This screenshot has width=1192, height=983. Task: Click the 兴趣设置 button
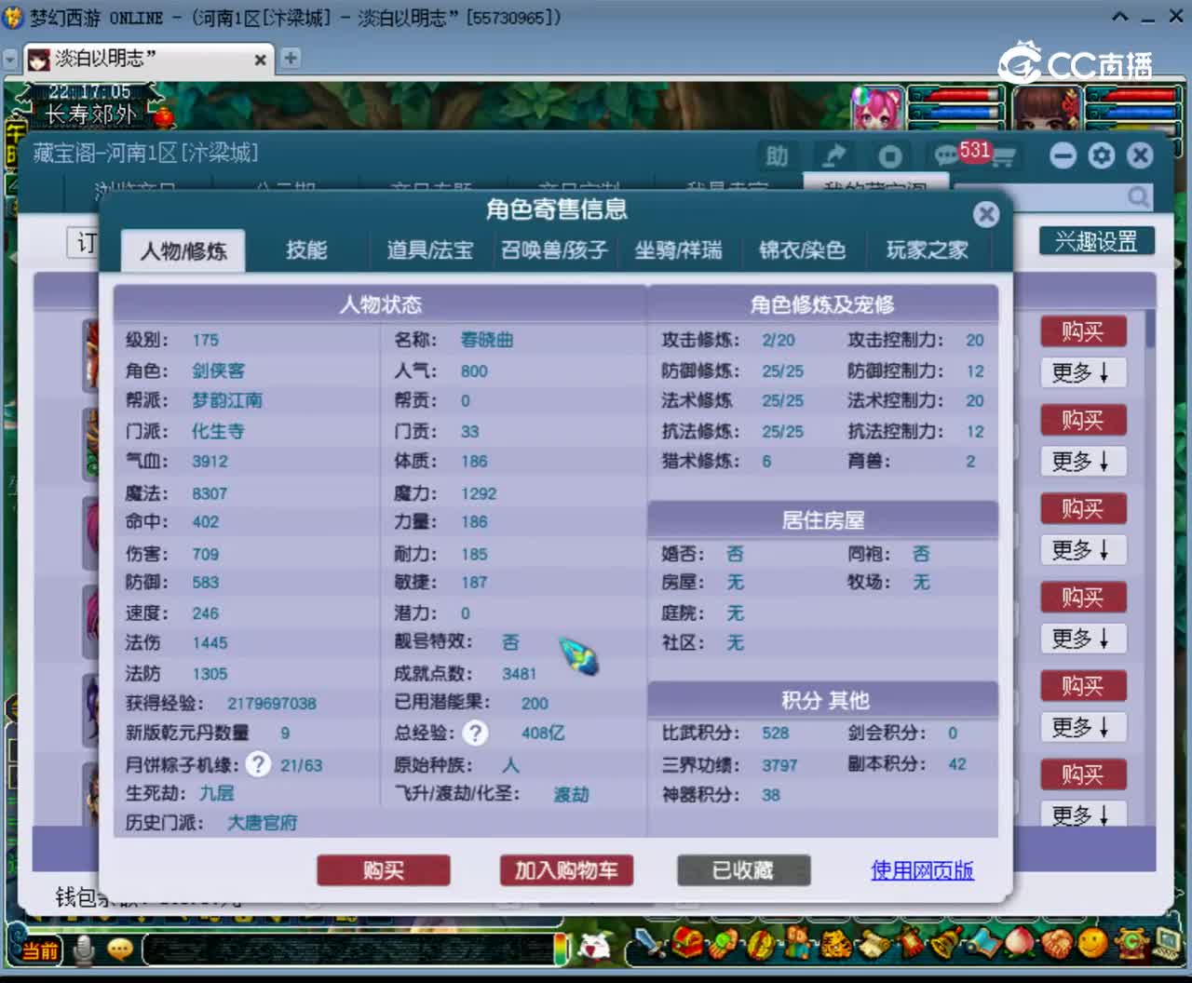[1096, 241]
